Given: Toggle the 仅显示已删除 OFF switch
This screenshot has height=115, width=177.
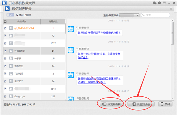Looking at the screenshot, I should 10,15.
